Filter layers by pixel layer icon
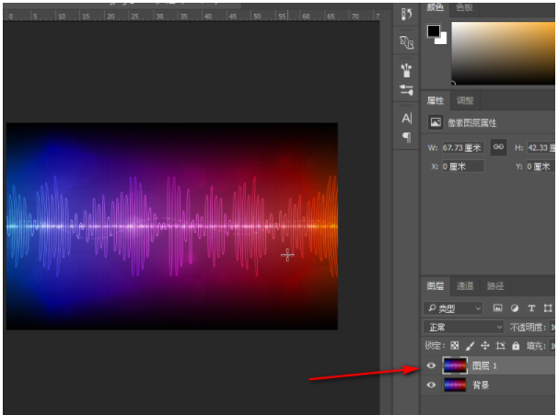 pyautogui.click(x=497, y=308)
